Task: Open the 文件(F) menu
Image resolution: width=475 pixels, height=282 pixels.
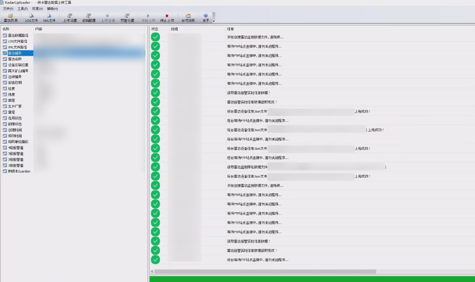Action: pyautogui.click(x=8, y=9)
